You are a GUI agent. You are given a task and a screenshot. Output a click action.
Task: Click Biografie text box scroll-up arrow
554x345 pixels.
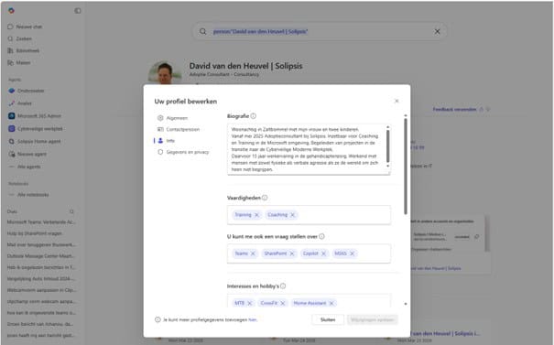(388, 127)
